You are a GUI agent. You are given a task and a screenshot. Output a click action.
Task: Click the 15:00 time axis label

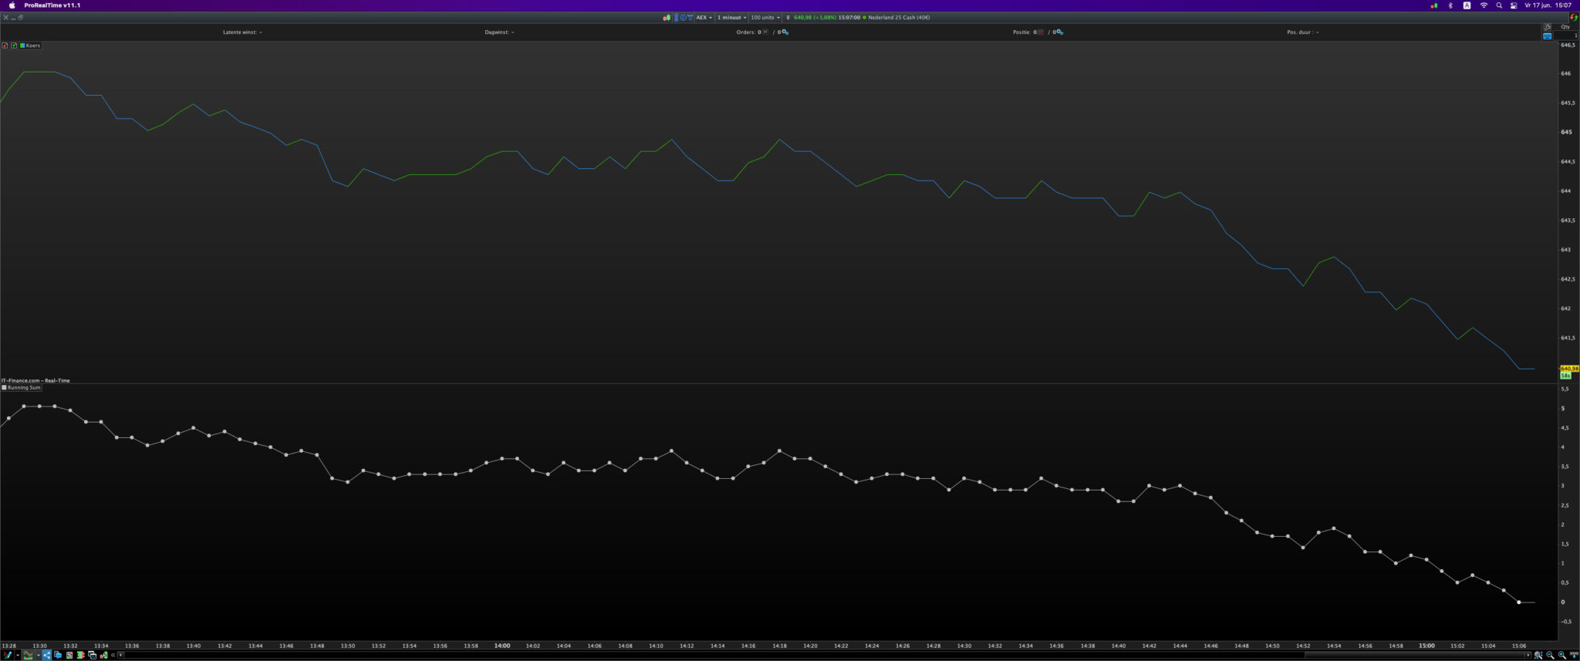point(1426,646)
